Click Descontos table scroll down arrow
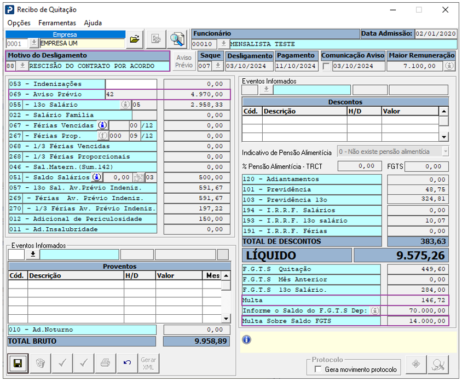 (444, 137)
